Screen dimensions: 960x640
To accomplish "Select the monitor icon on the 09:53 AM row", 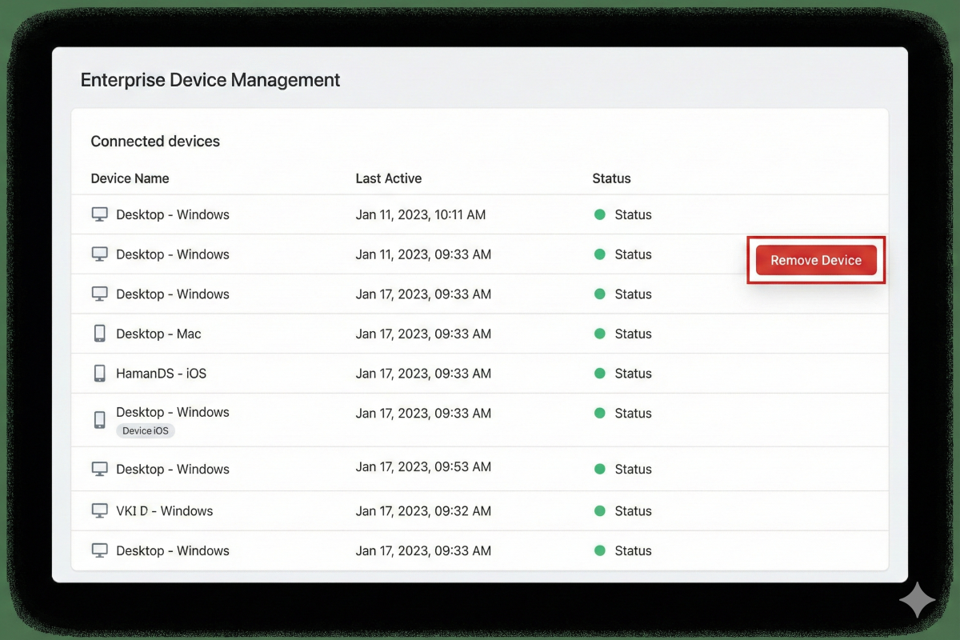I will click(x=99, y=469).
